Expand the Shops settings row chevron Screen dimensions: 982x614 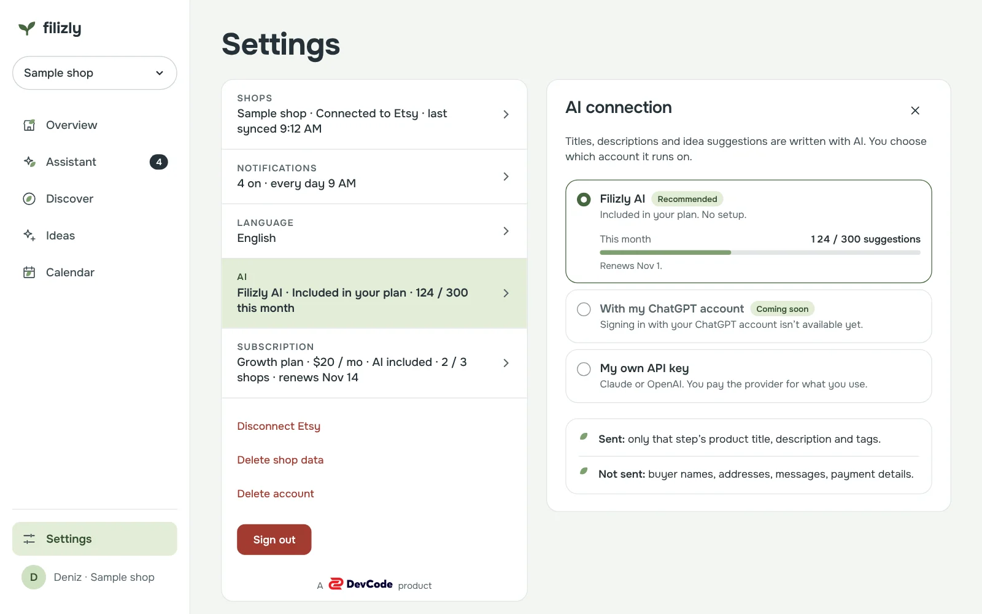coord(506,114)
